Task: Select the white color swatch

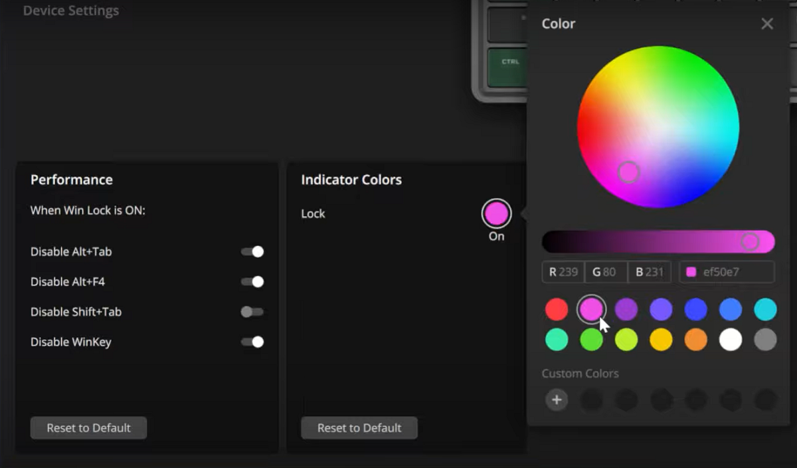Action: tap(730, 339)
